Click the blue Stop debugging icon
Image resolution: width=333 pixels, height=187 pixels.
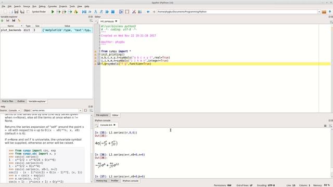pyautogui.click(x=113, y=12)
